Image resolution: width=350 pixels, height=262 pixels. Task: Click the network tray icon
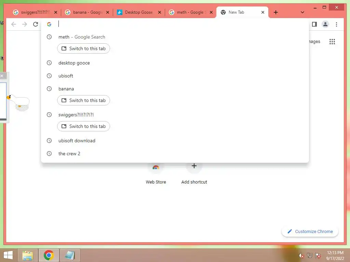coord(310,255)
